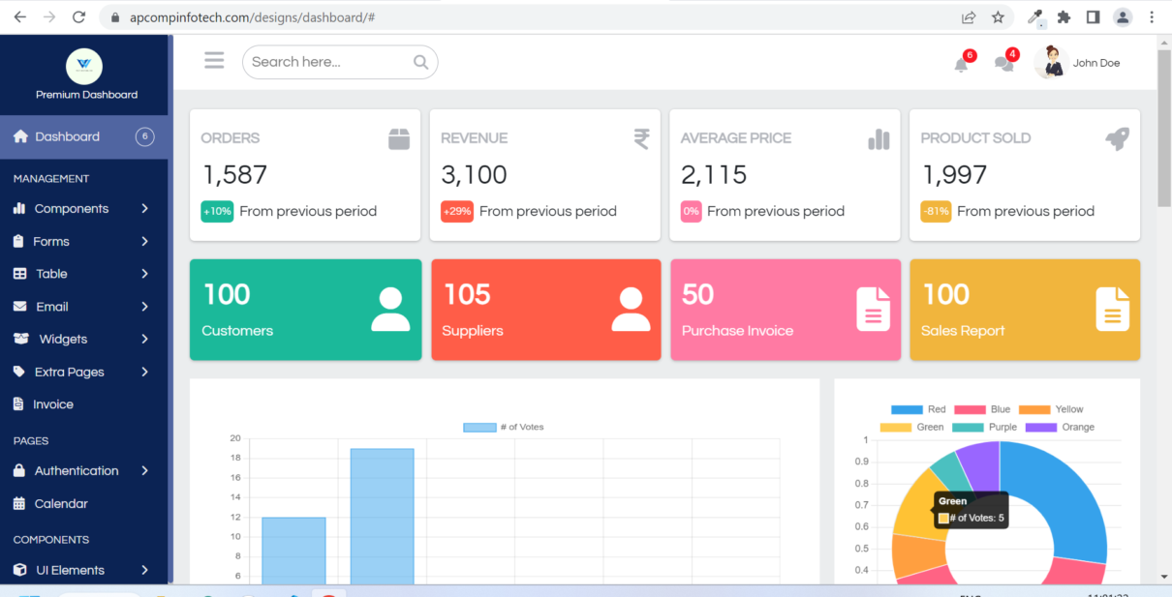The image size is (1172, 597).
Task: Open the Customers card label
Action: [237, 331]
